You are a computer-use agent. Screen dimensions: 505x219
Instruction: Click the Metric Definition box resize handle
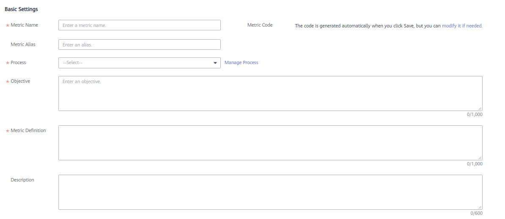tap(480, 158)
